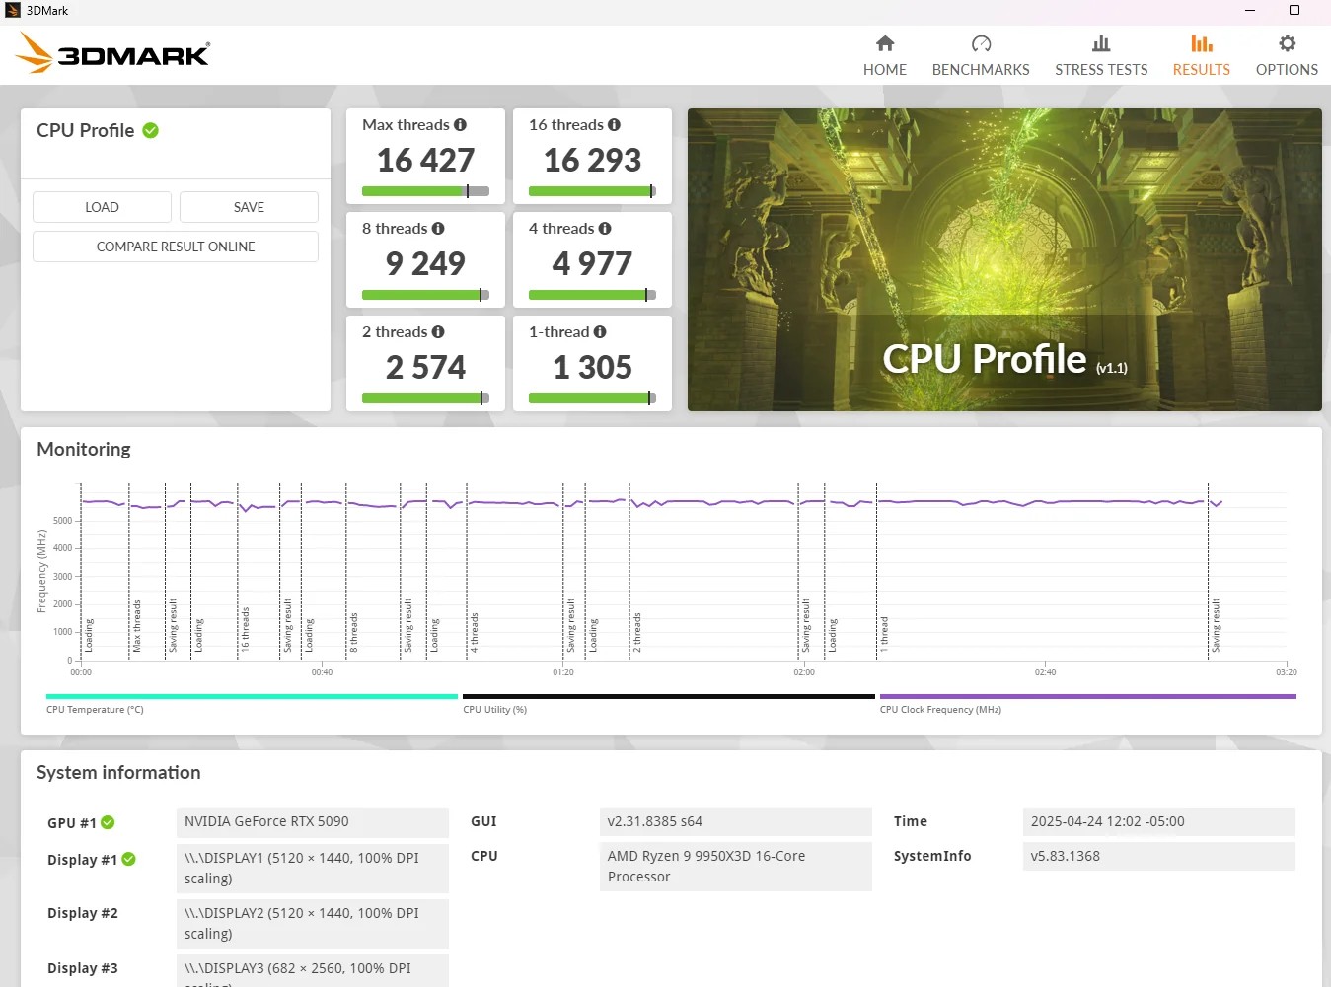This screenshot has width=1331, height=987.
Task: Click the CPU Profile green validation checkmark
Action: pos(151,130)
